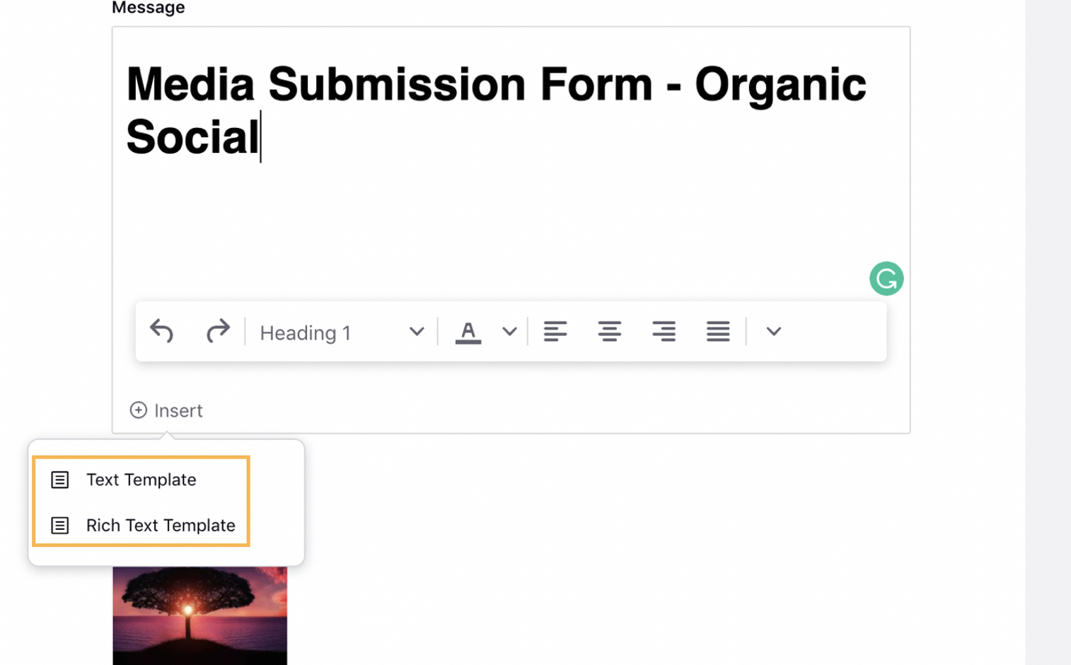Place cursor in the Media Submission Form heading

495,110
